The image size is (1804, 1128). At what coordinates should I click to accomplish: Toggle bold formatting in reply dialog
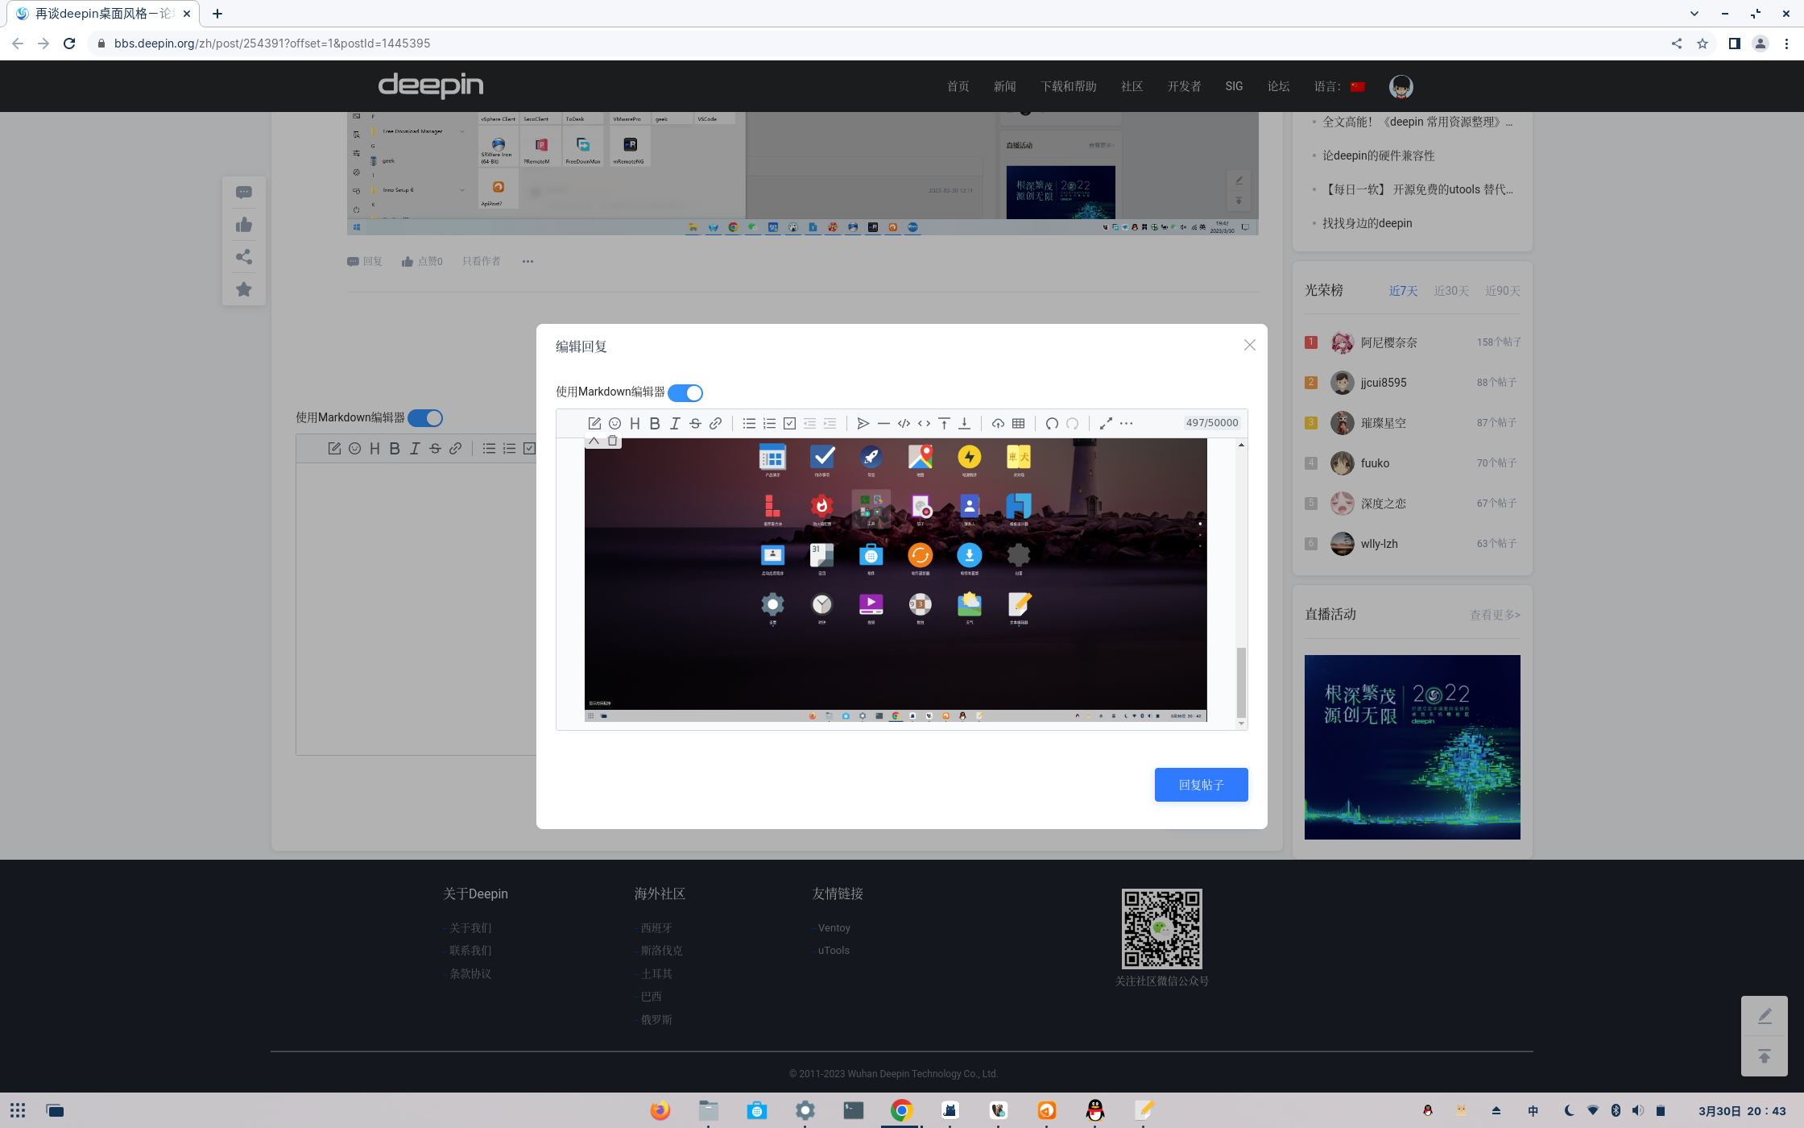pyautogui.click(x=655, y=424)
